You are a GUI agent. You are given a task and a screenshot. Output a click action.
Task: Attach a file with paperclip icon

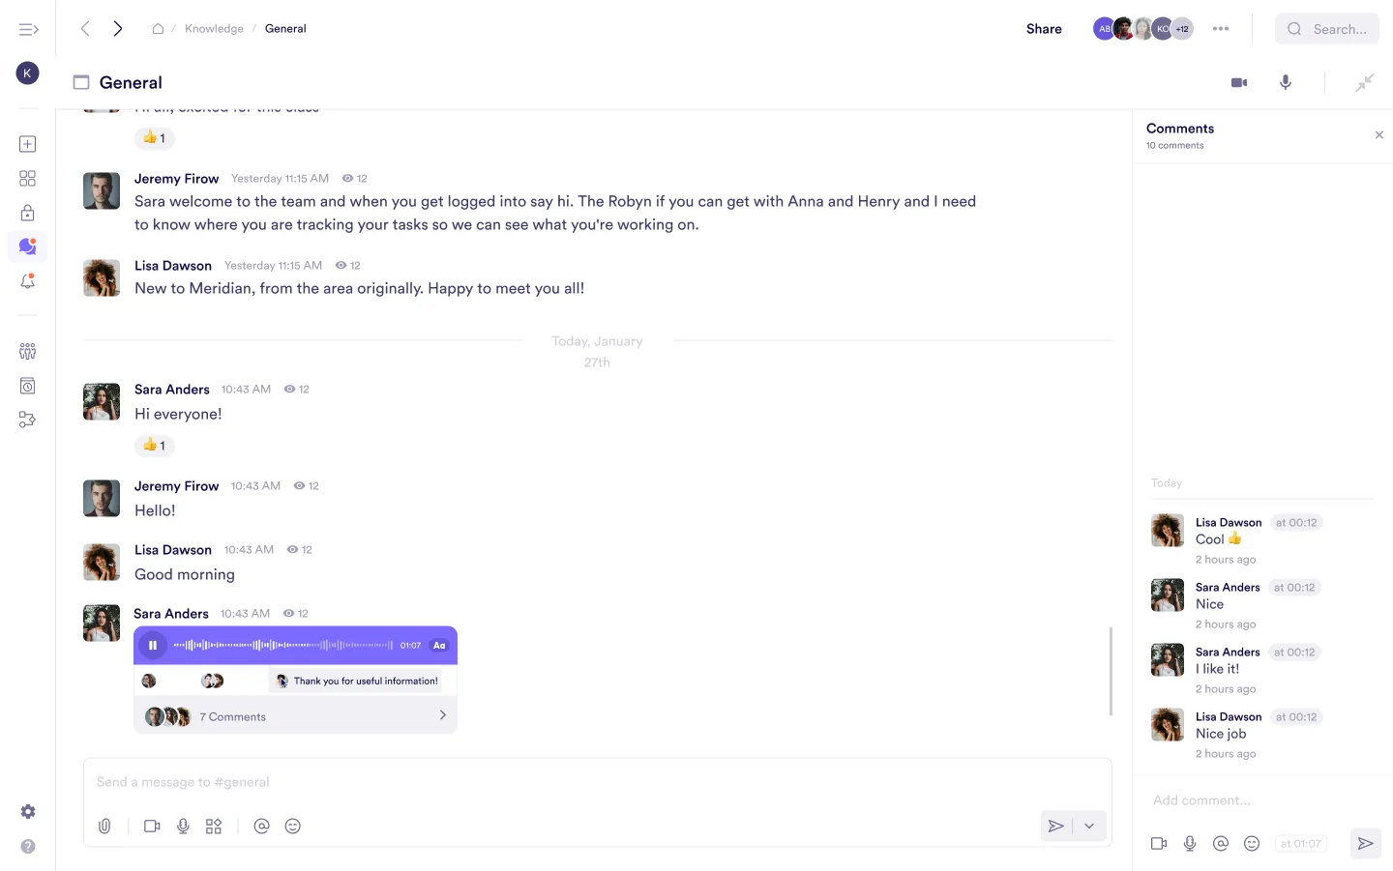(x=104, y=827)
